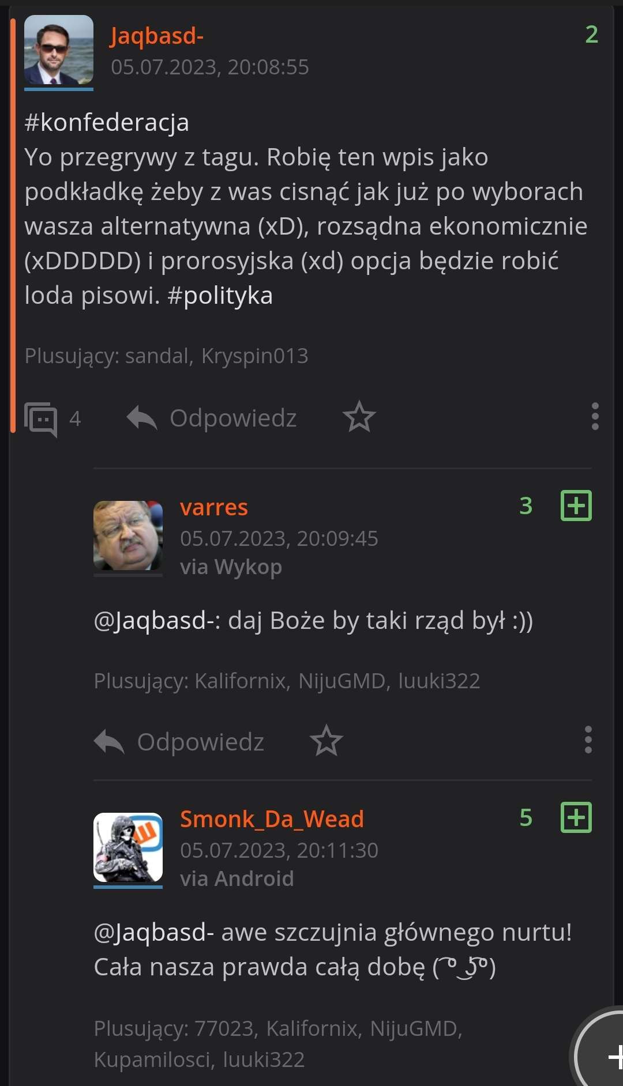
Task: Open voter Kryspin013 profile
Action: click(x=255, y=356)
